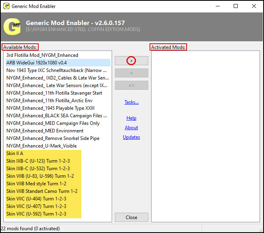Select NYGM_Enhanced_1945 Playable Type XXIII
The width and height of the screenshot is (264, 233).
point(58,108)
